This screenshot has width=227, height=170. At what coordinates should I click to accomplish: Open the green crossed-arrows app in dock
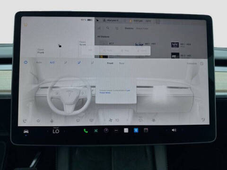96,131
